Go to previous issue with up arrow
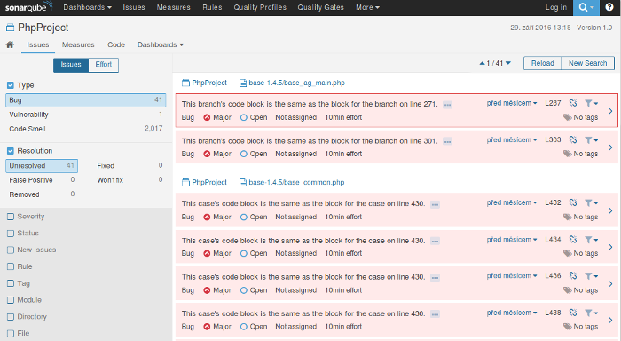 (x=482, y=63)
